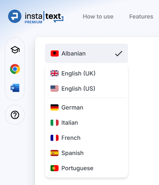This screenshot has width=159, height=185.
Task: Click the UK flag icon
Action: tap(55, 73)
